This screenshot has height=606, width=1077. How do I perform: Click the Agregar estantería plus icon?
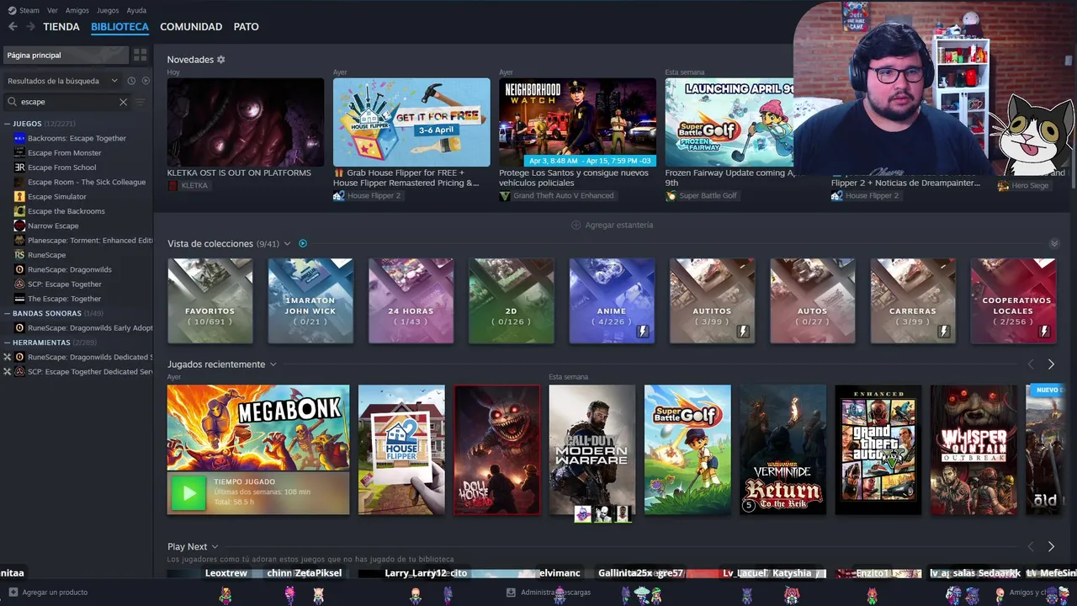(x=576, y=225)
